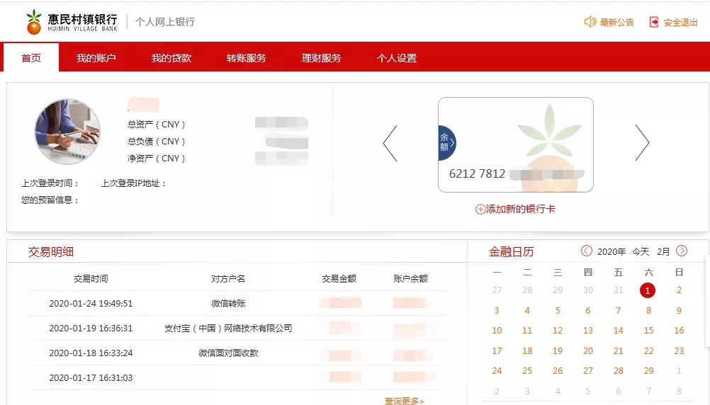The image size is (710, 405).
Task: Click the user profile avatar photo
Action: (67, 132)
